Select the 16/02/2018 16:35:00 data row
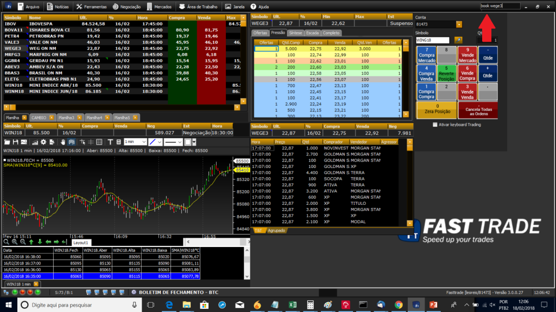Screen dimensions: 556x312 tap(102, 276)
